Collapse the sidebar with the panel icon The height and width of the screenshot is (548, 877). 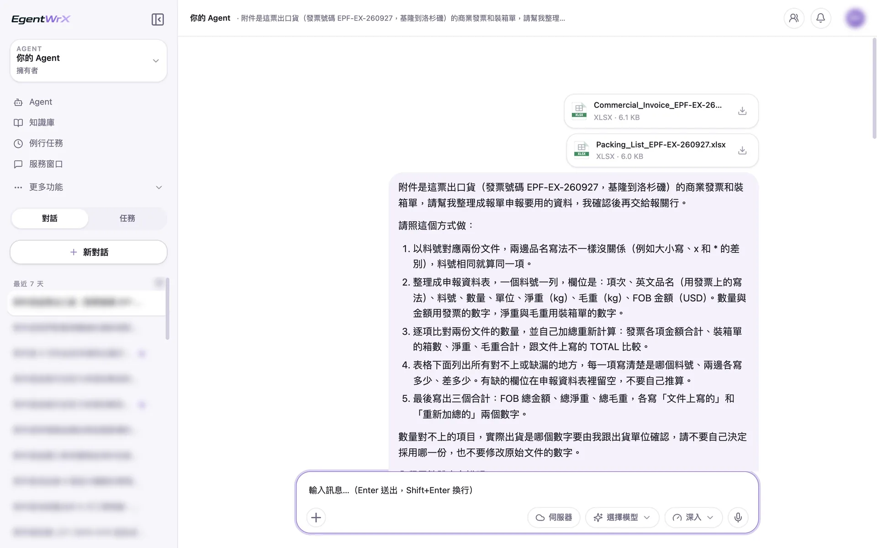click(158, 19)
